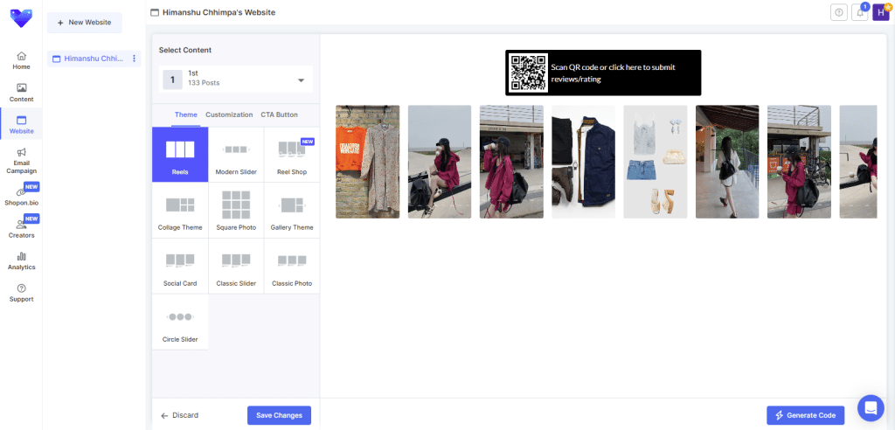Click the QR code review banner
Image resolution: width=895 pixels, height=430 pixels.
(603, 73)
